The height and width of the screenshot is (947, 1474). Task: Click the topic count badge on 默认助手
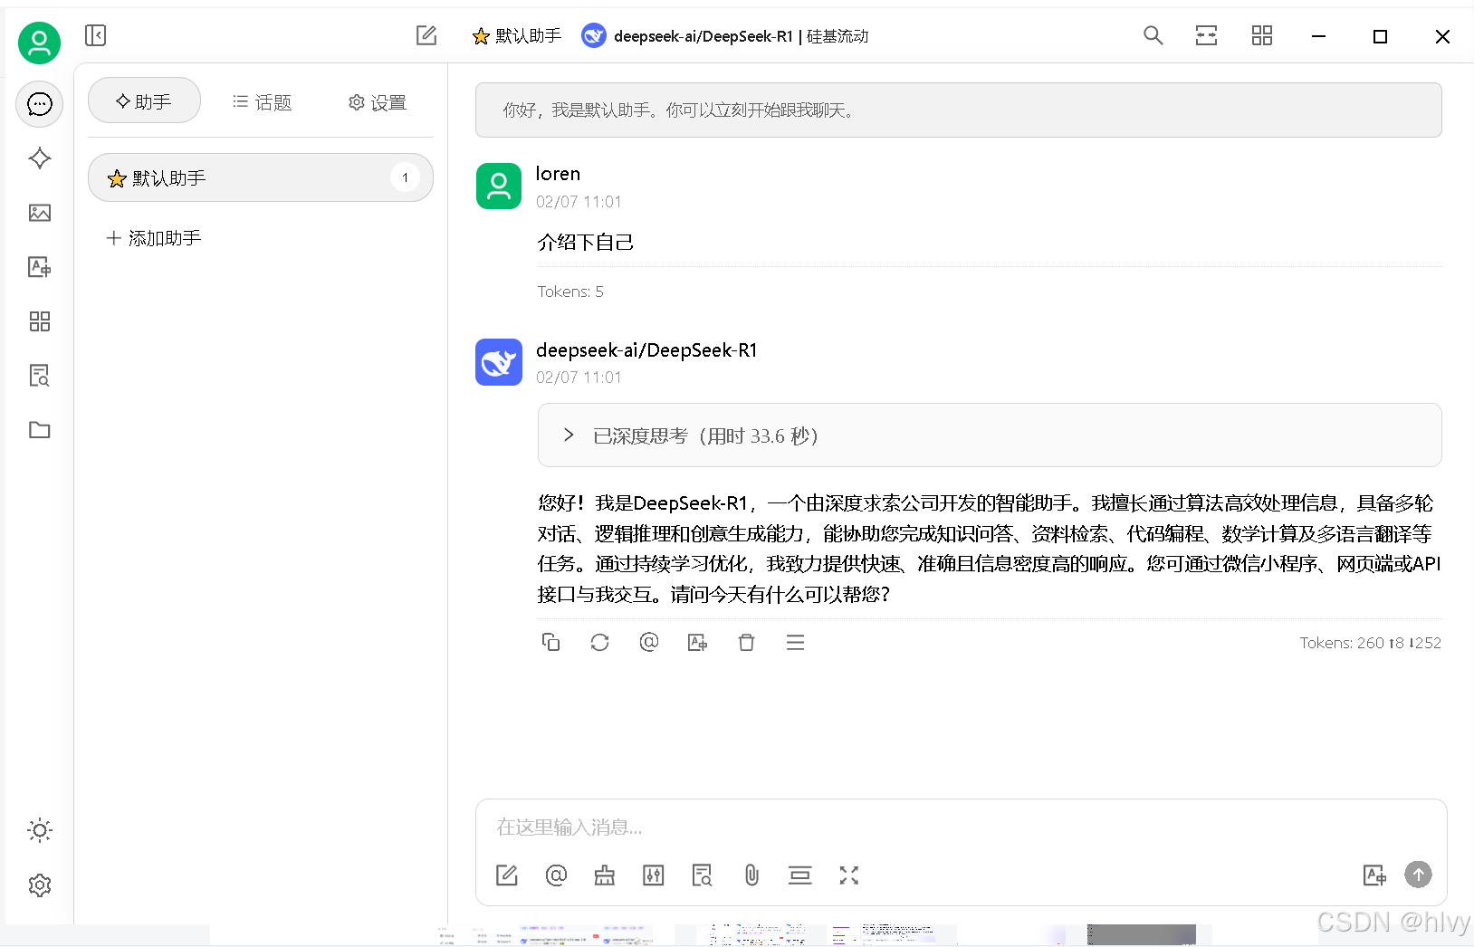click(x=405, y=177)
